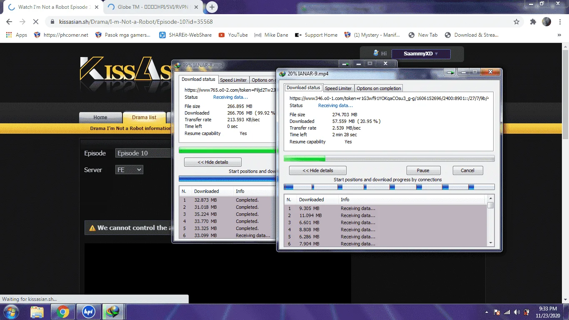
Task: Click the taskbar clock showing 9:33 PM
Action: click(x=548, y=312)
